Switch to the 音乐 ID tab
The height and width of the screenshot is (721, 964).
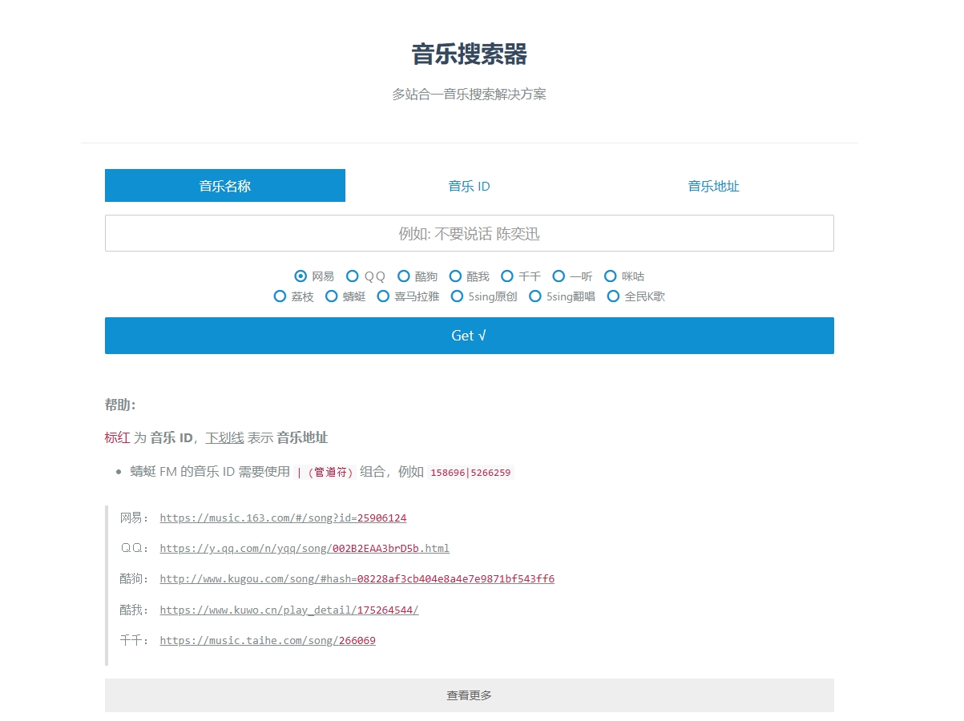click(x=469, y=185)
